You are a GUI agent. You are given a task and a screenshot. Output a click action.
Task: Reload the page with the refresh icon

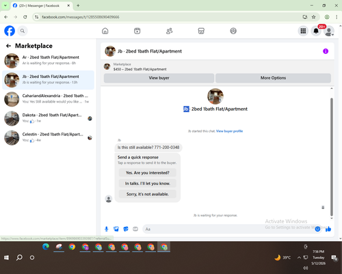click(25, 17)
